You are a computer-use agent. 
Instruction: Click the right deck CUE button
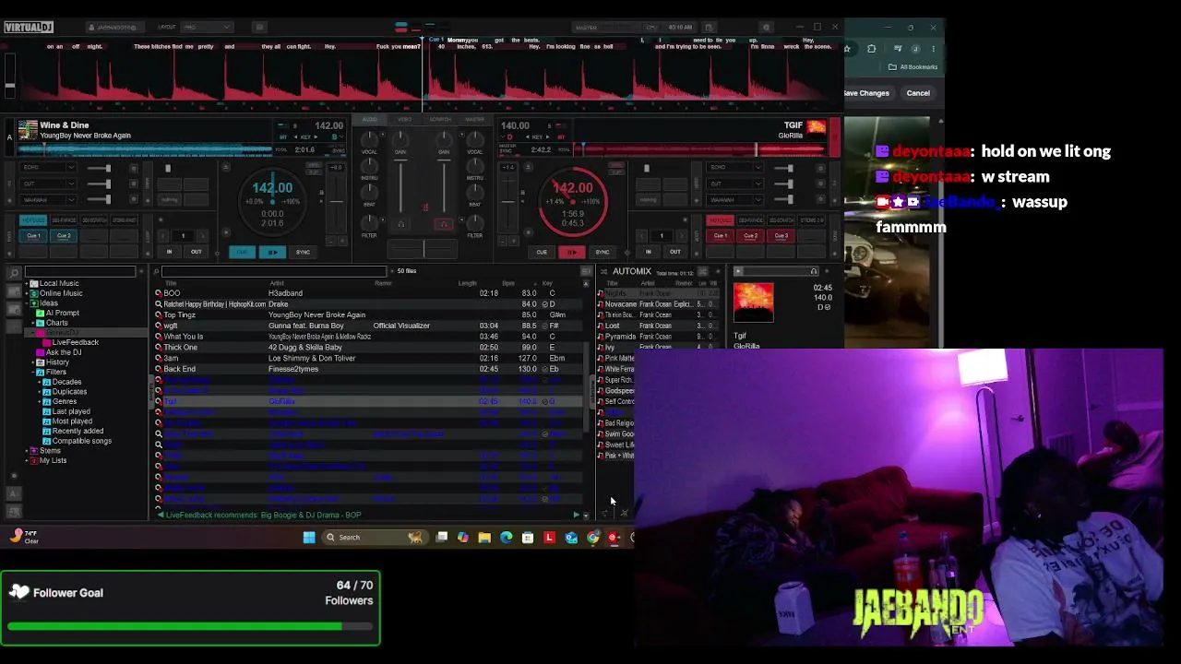(542, 252)
